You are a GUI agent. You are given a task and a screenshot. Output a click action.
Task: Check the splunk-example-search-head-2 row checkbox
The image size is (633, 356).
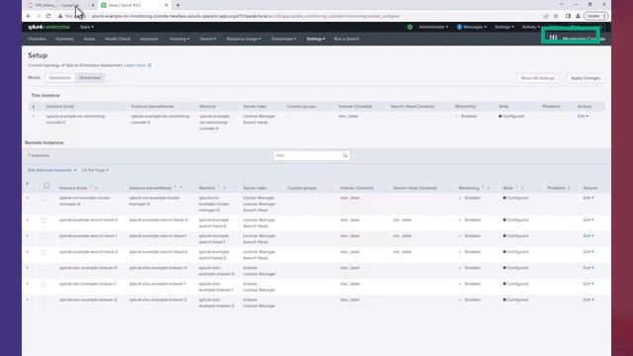click(x=43, y=252)
